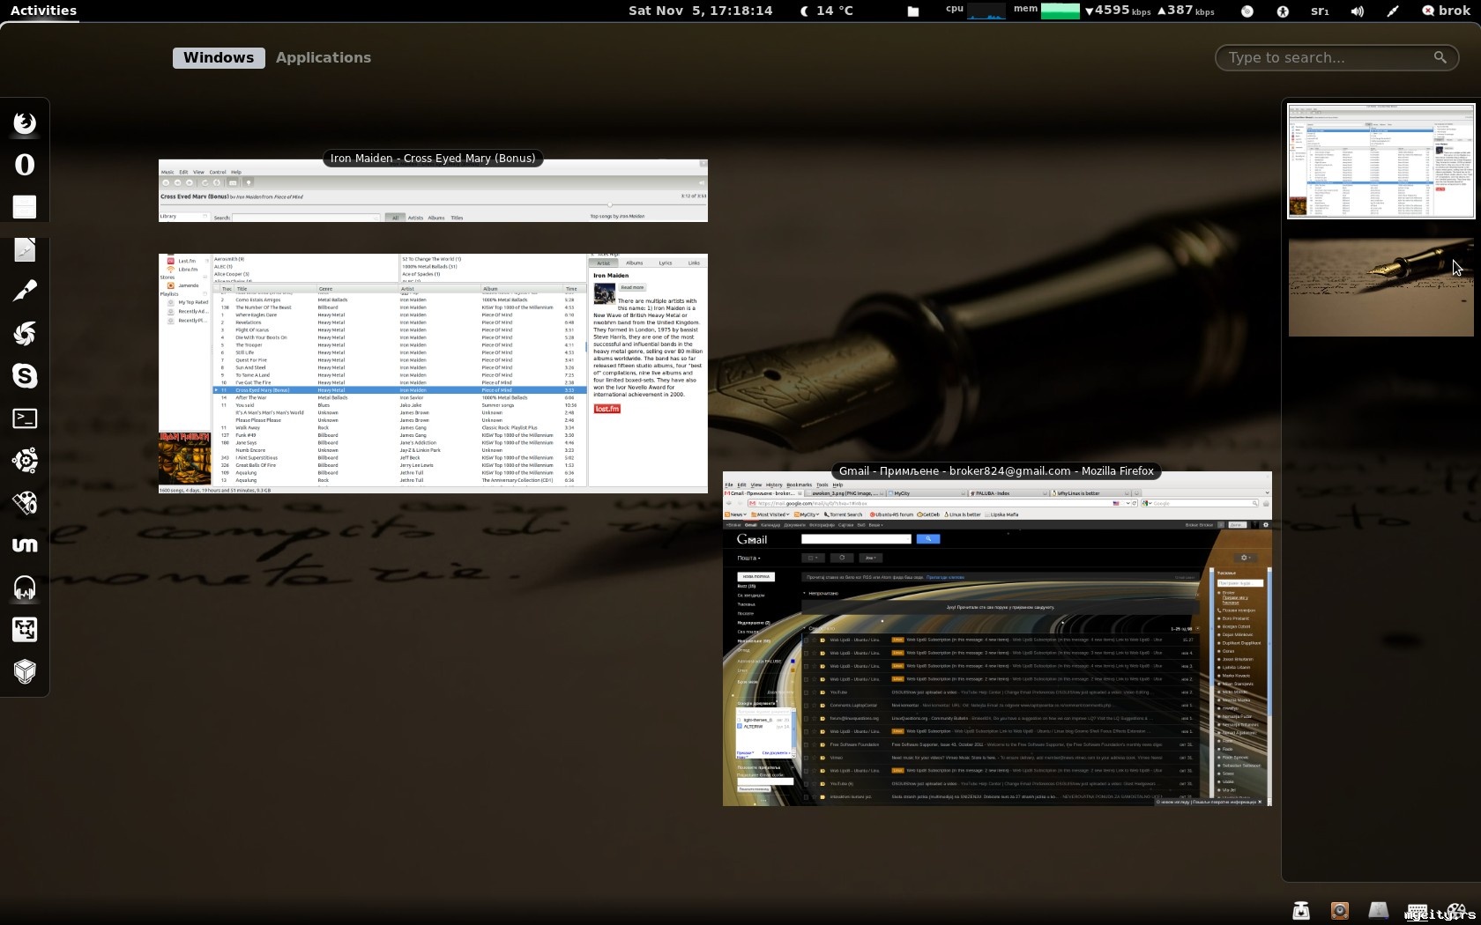Star the Free Software Foundation email
Viewport: 1481px width, 925px height.
(x=815, y=744)
